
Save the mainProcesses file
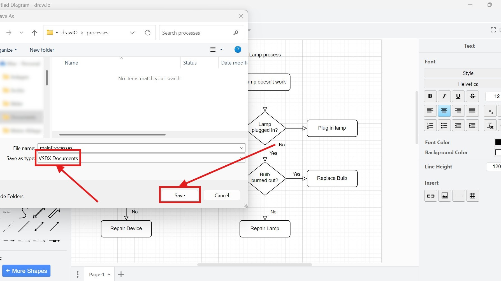pyautogui.click(x=179, y=195)
